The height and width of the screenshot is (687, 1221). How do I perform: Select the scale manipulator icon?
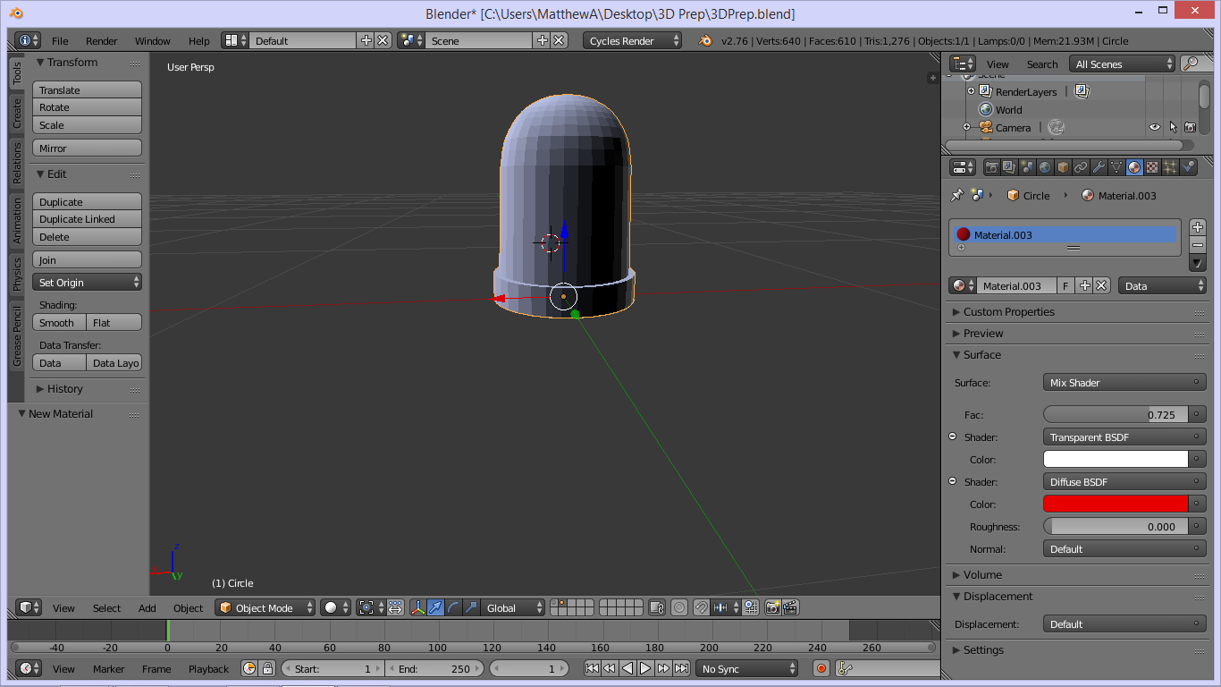click(471, 607)
